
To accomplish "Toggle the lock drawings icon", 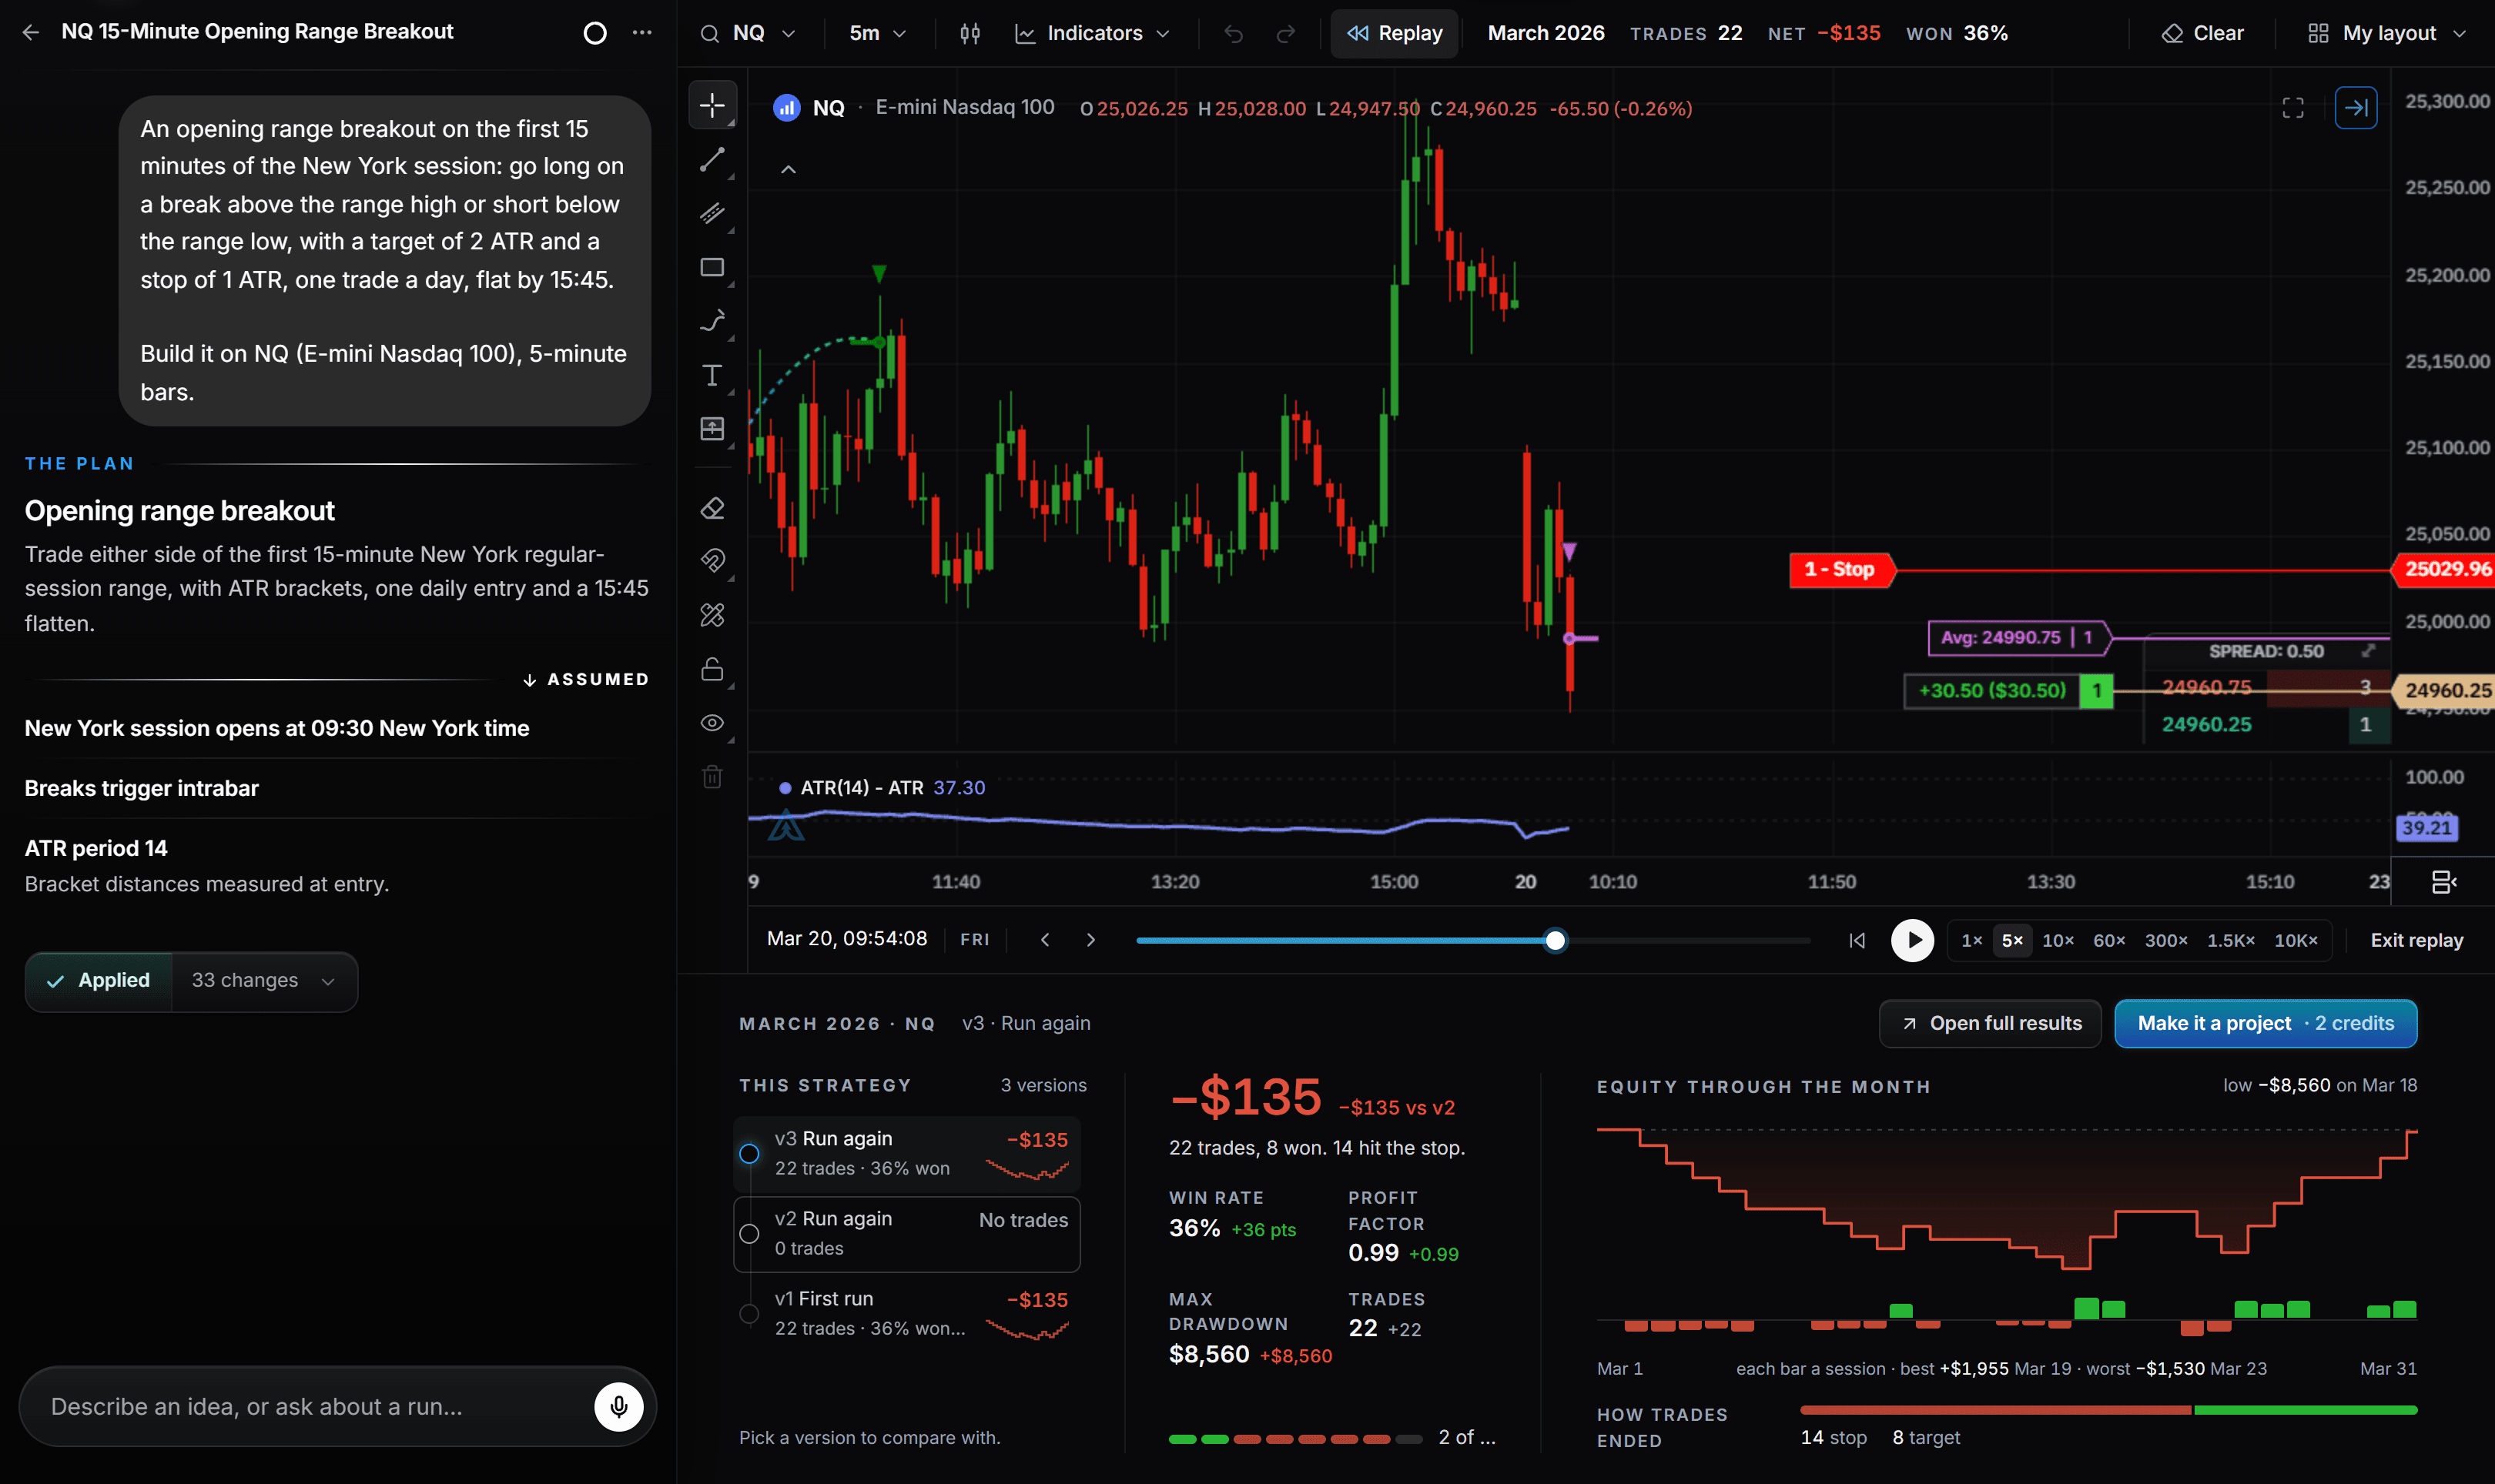I will click(712, 669).
